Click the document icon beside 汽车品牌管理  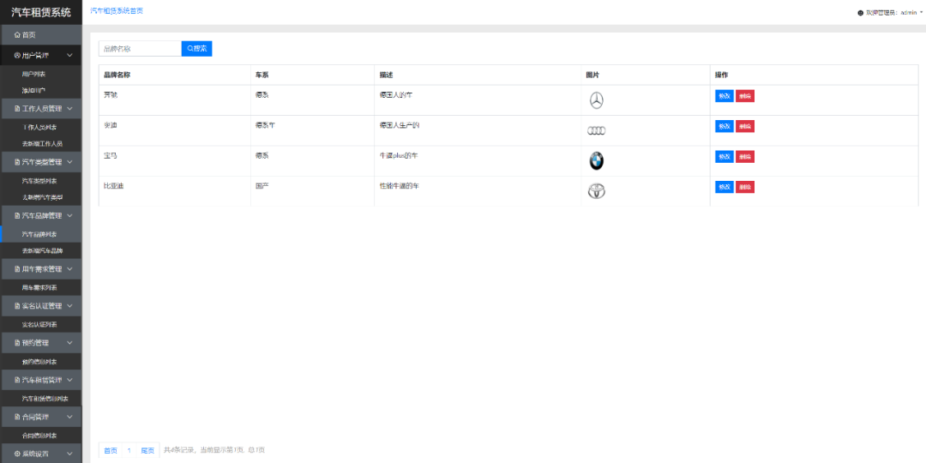(17, 215)
